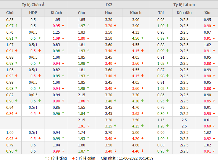Screen dimensions: 218x162
Task: Click the red down arrow next to 1.86
Action: (x=88, y=101)
